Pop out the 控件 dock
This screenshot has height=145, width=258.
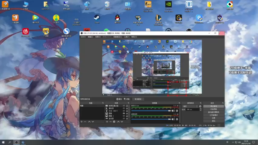tap(223, 103)
